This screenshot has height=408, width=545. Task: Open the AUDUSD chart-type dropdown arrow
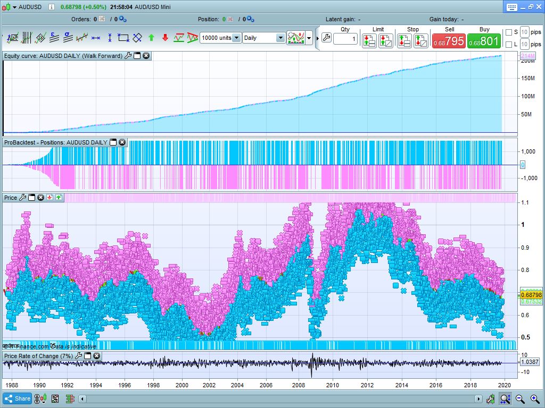14,7
